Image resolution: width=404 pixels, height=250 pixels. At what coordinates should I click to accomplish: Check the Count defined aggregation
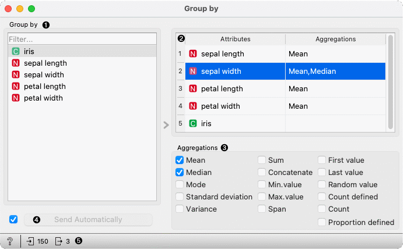tap(322, 197)
